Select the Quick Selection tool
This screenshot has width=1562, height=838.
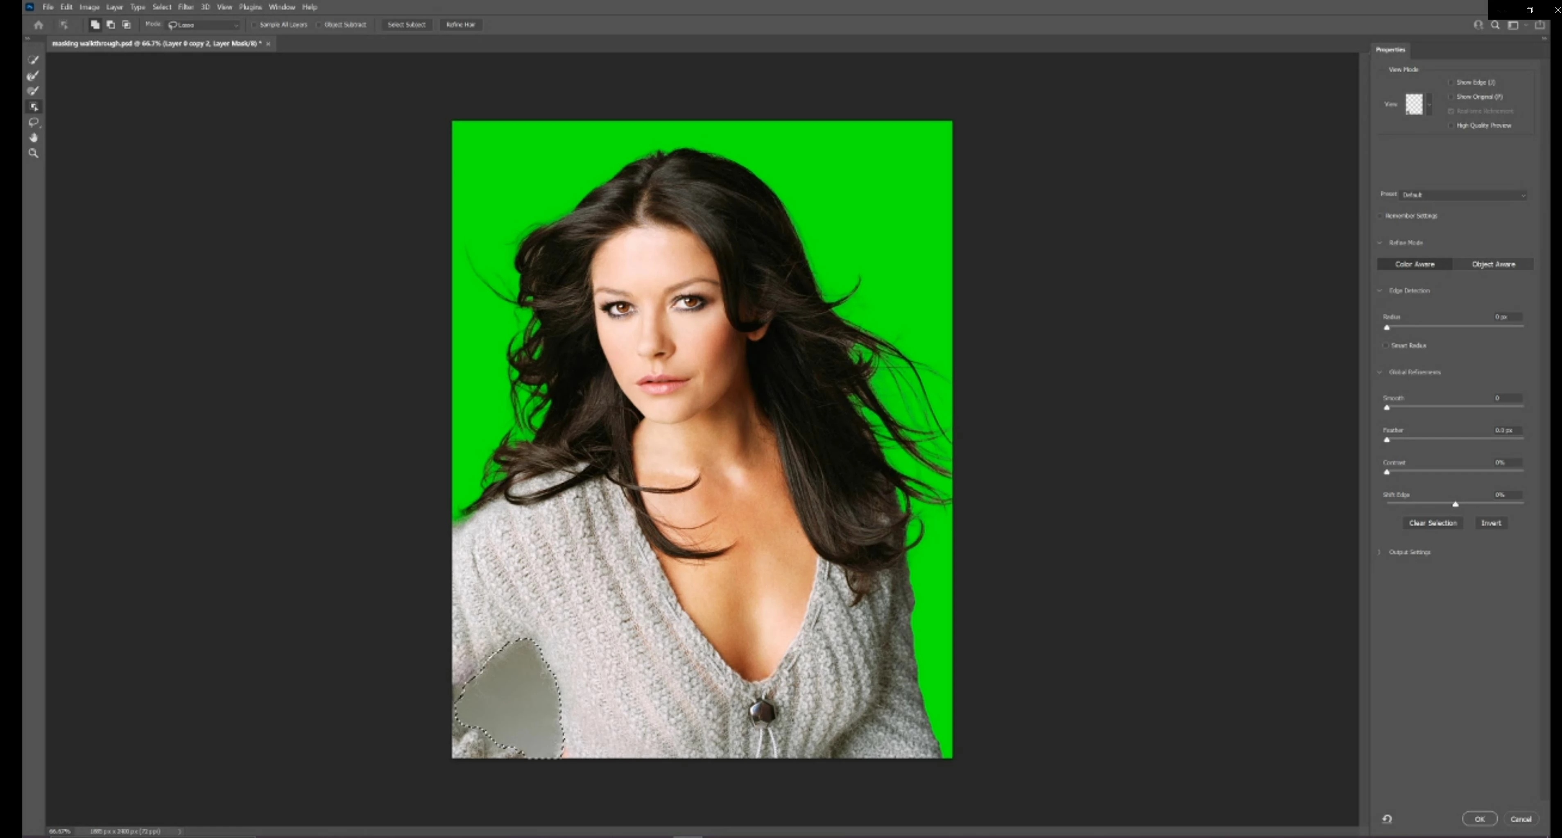point(33,60)
